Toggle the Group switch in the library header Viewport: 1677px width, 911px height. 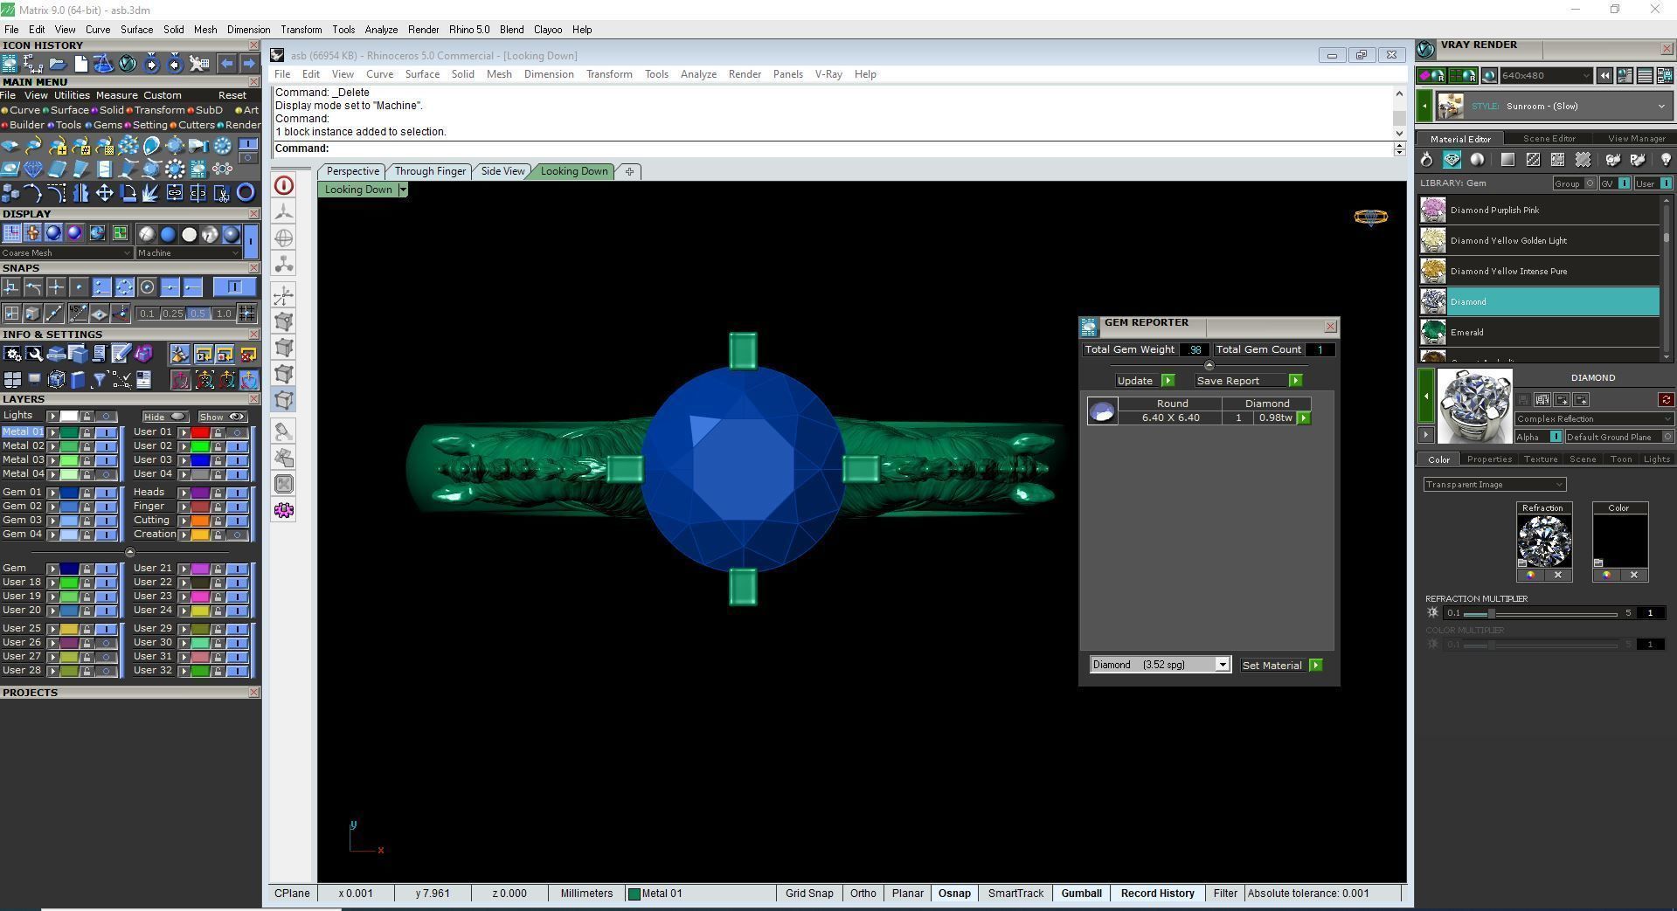[x=1590, y=183]
